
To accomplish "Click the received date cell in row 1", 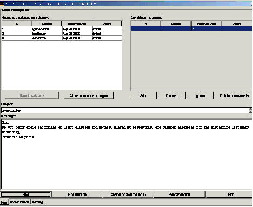I will tap(77, 29).
